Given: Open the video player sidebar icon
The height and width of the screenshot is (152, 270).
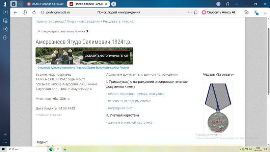Looking at the screenshot, I should [5, 29].
